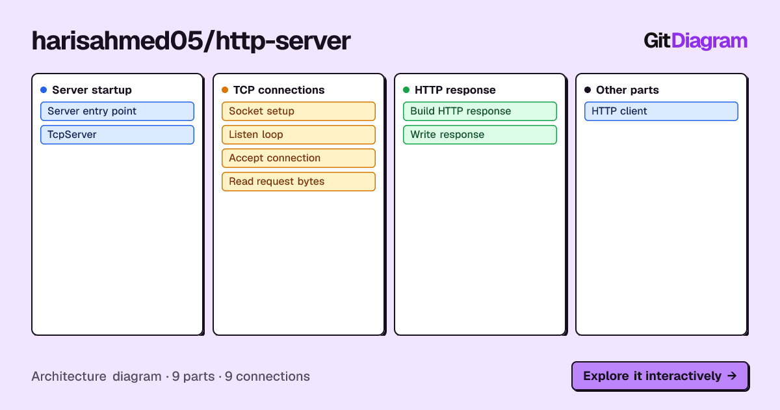780x410 pixels.
Task: Select the HTTP client node
Action: pos(661,111)
